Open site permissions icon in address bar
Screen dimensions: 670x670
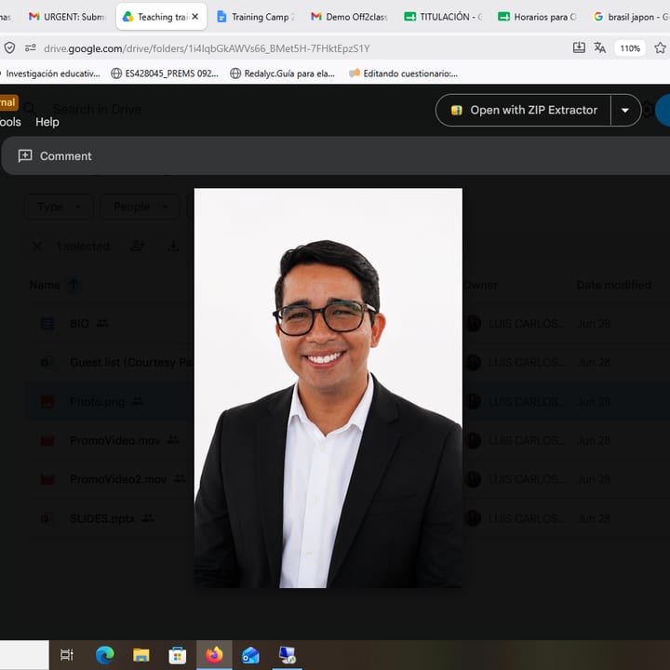31,47
